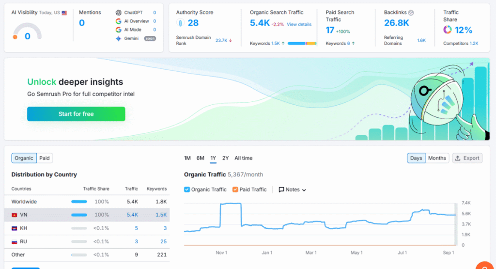496x269 pixels.
Task: Click the Gemini sparkle icon
Action: coord(118,38)
